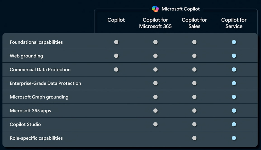Select the Copilot for Service column header

click(x=234, y=23)
